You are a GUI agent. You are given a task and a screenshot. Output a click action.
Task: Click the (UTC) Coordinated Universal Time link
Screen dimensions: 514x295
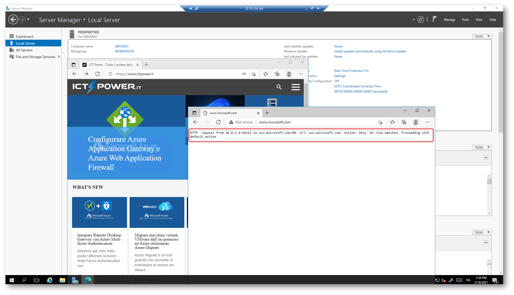coord(357,86)
